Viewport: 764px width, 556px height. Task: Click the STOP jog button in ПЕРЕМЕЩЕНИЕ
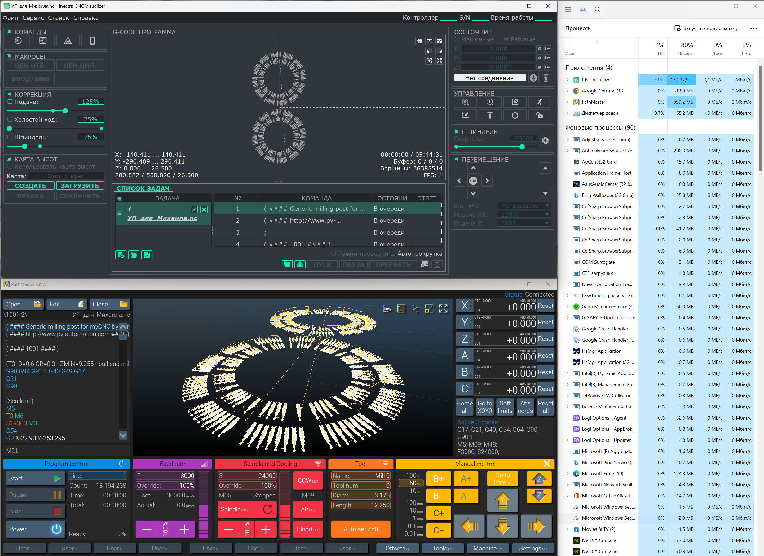[473, 181]
